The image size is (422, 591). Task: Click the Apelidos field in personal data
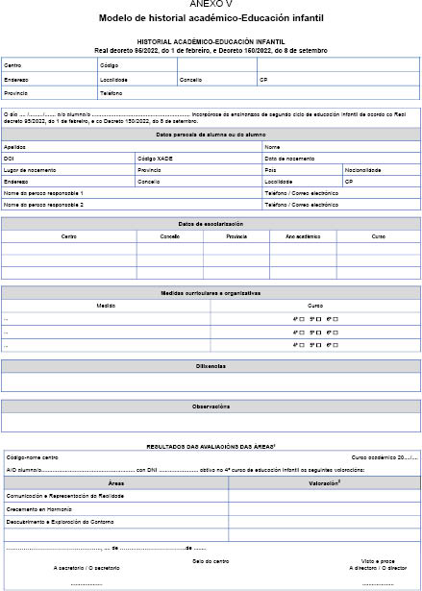pos(132,147)
